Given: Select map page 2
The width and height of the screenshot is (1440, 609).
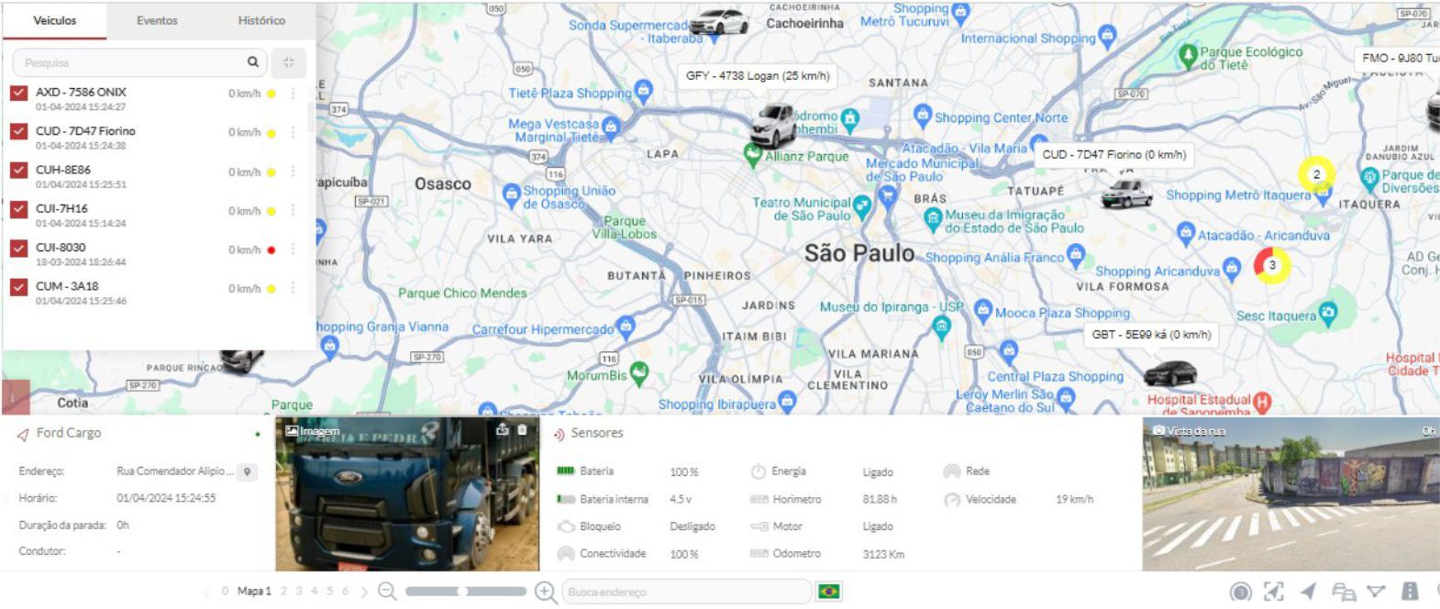Looking at the screenshot, I should [284, 592].
